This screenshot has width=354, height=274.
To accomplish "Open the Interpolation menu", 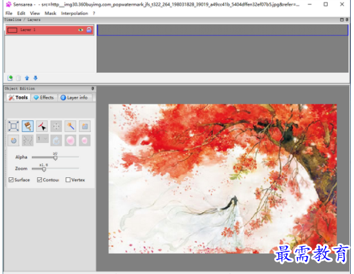I will 75,14.
